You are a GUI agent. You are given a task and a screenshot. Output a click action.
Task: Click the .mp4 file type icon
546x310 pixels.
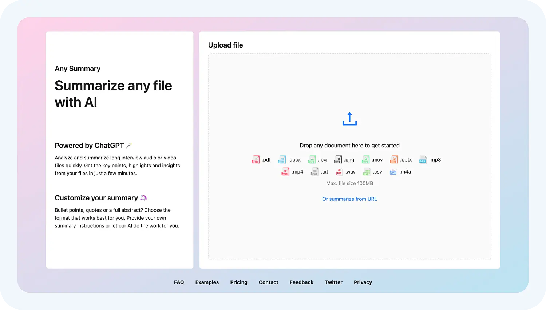click(285, 172)
